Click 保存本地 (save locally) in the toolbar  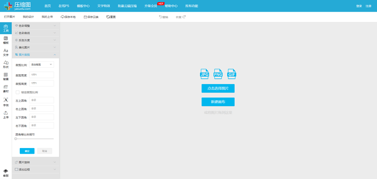pyautogui.click(x=68, y=17)
